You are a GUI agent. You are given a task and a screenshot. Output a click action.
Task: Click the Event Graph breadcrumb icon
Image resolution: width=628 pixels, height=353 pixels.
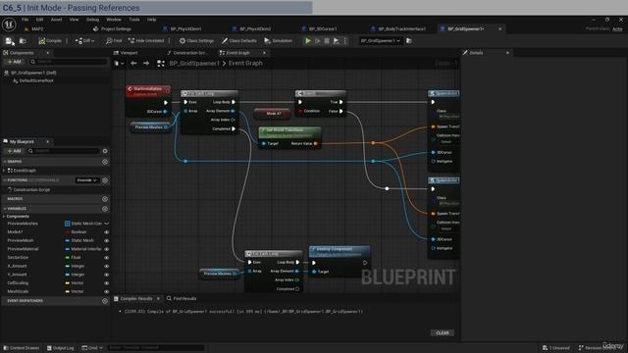tap(161, 63)
